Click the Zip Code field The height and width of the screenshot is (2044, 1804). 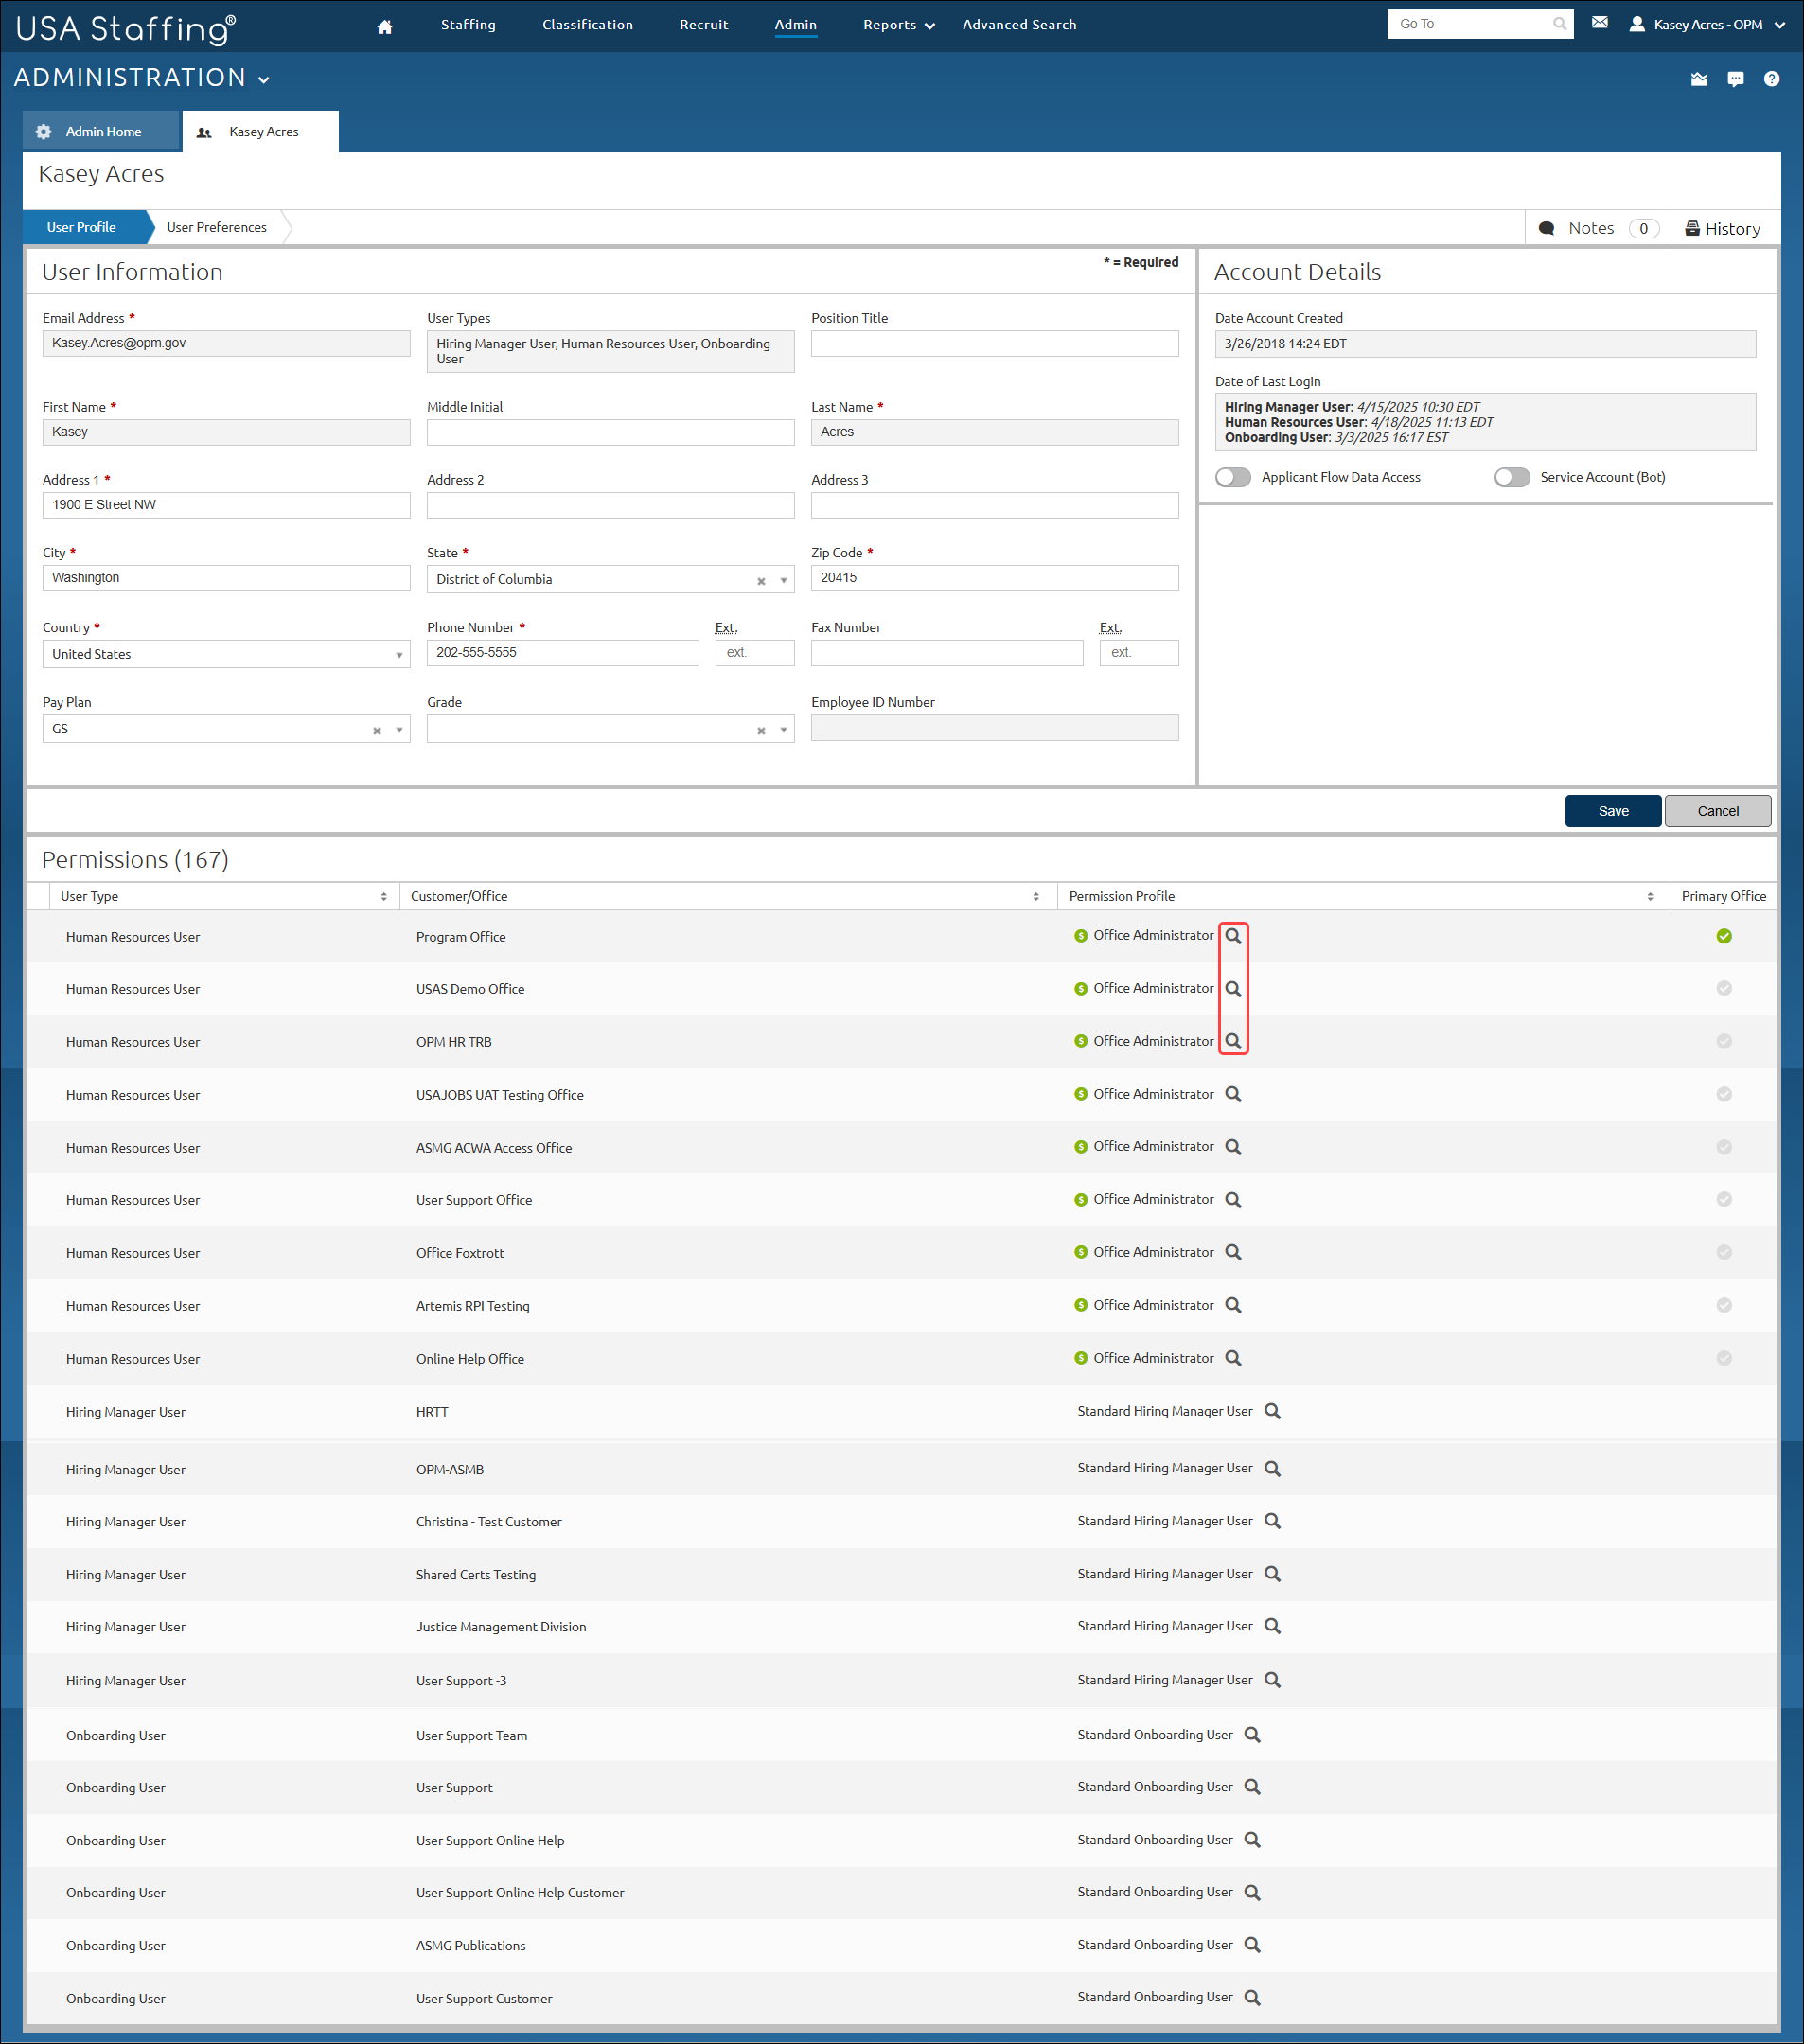click(995, 578)
